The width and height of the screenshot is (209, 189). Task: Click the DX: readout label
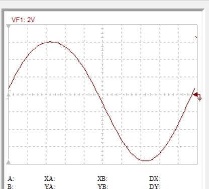[154, 179]
